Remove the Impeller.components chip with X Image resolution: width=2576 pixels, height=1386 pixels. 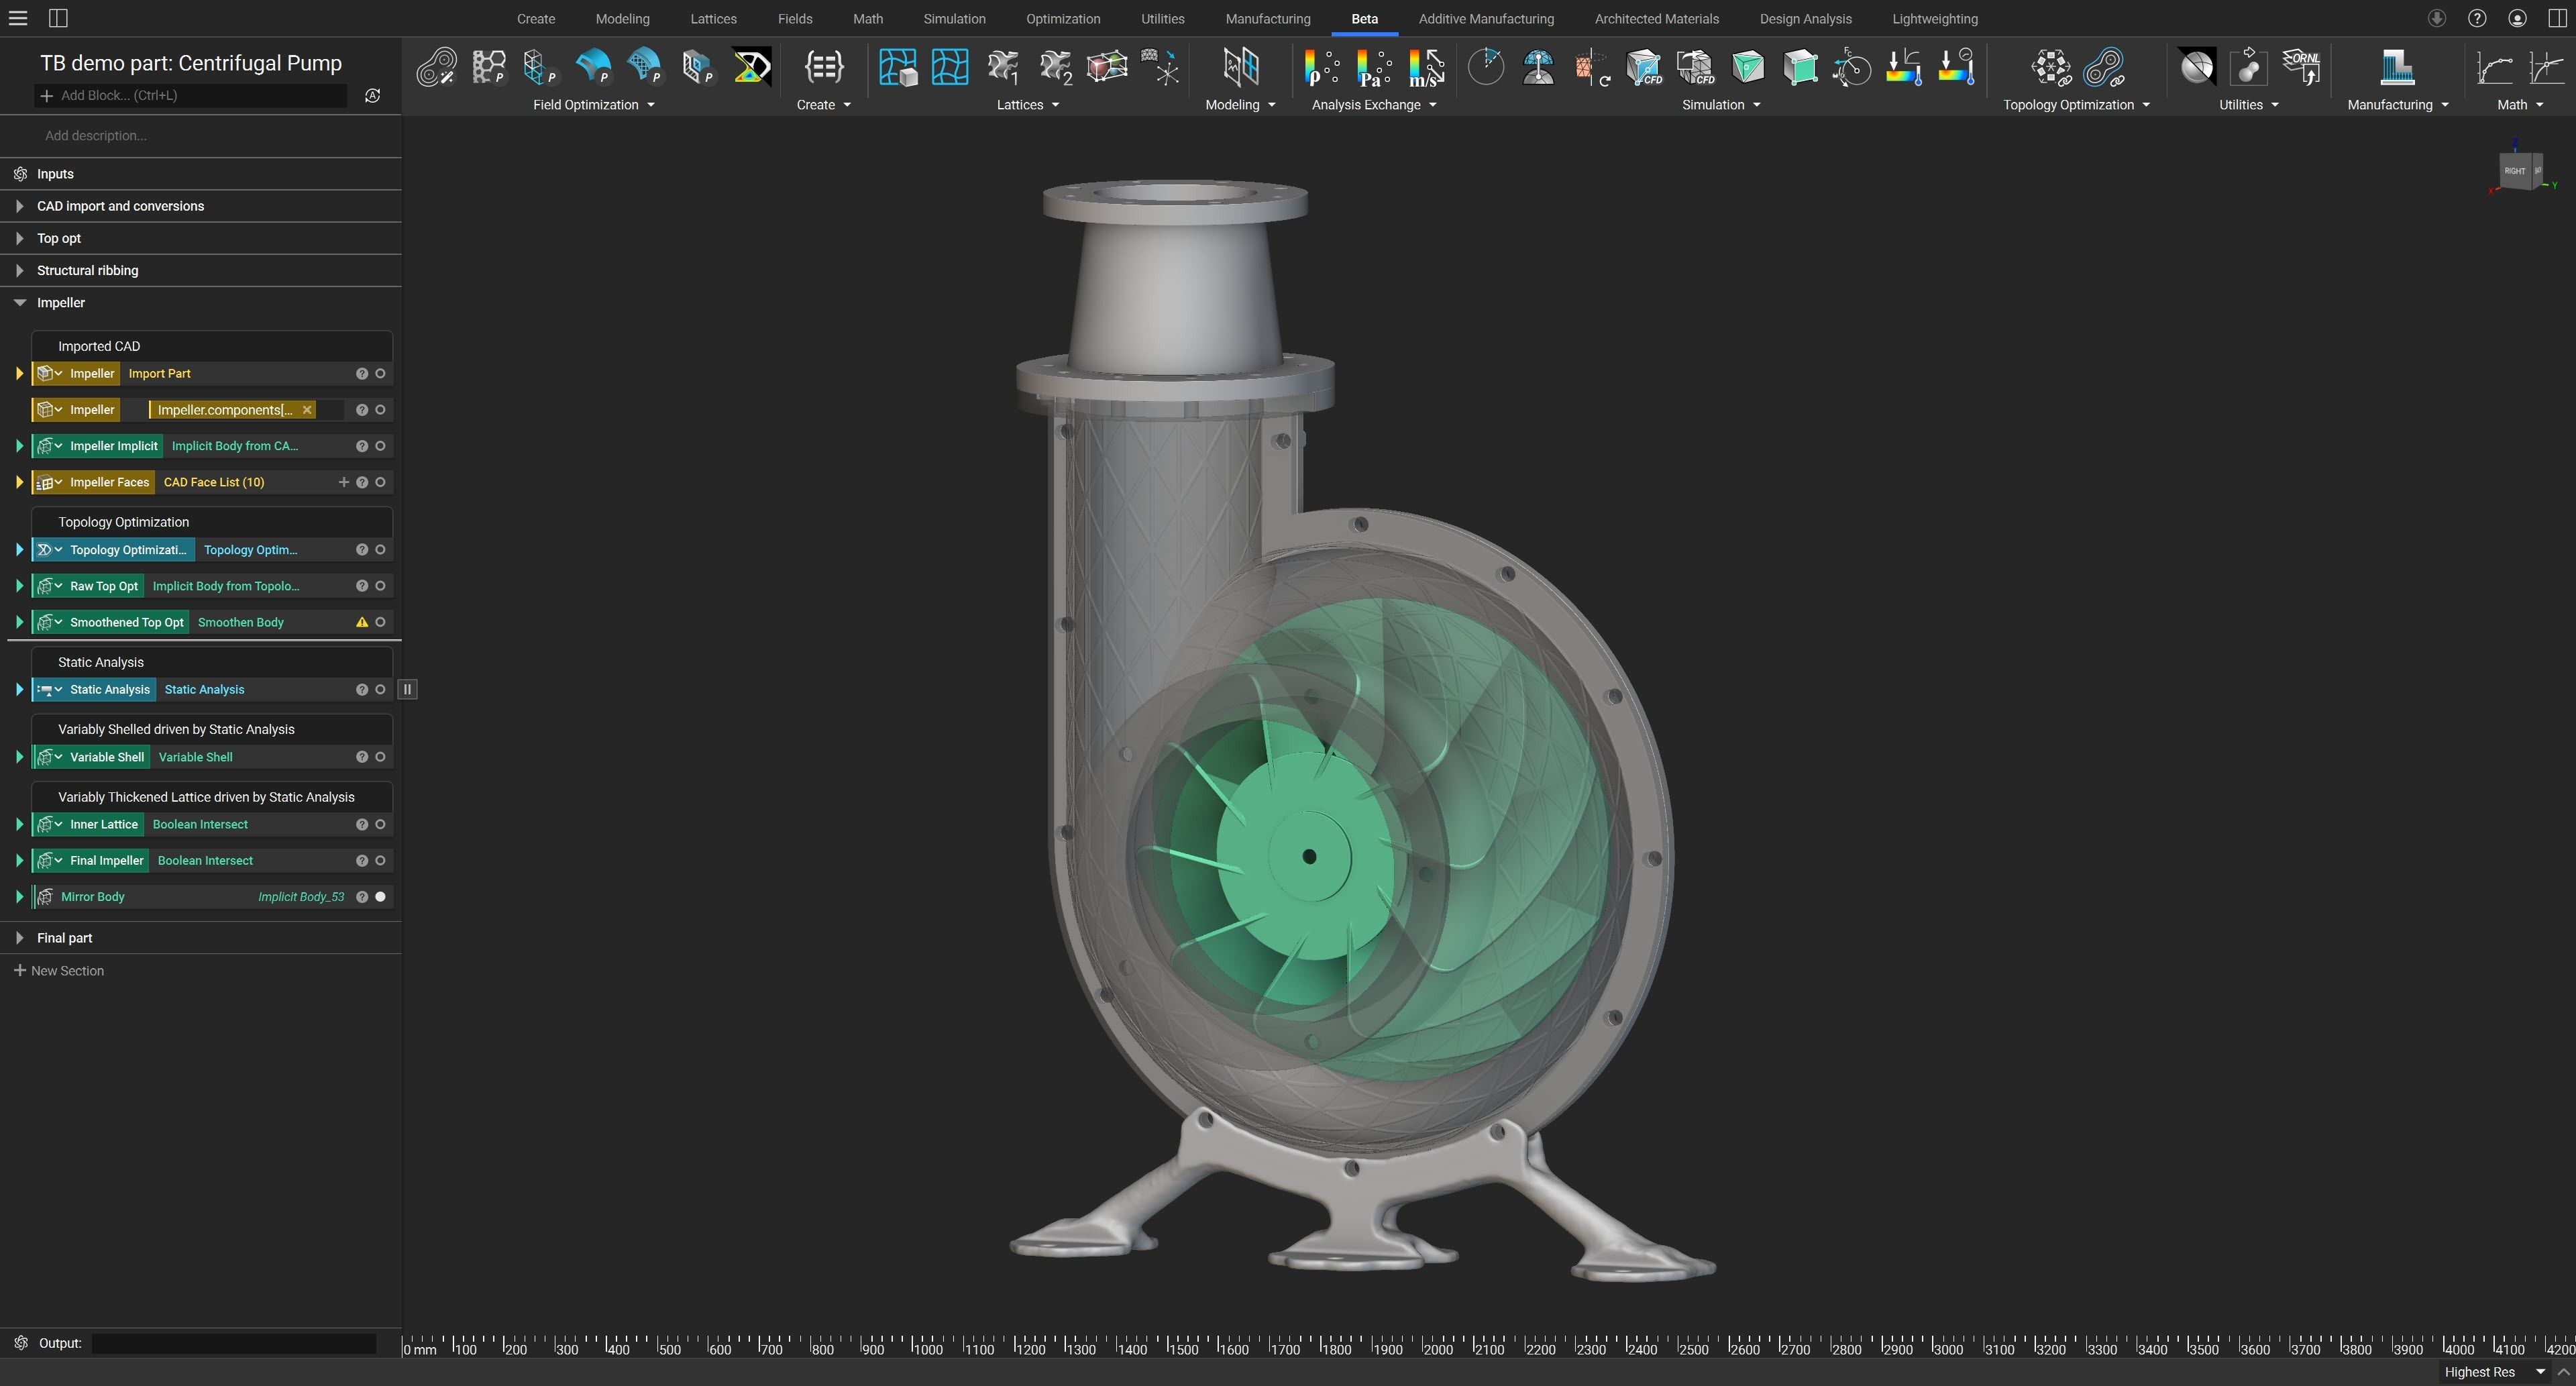pos(307,410)
